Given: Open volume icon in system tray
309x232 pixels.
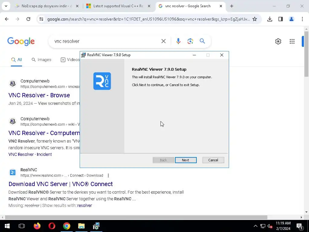Looking at the screenshot, I should (x=270, y=226).
